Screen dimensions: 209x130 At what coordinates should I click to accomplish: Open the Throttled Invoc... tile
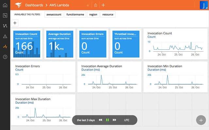click(126, 44)
